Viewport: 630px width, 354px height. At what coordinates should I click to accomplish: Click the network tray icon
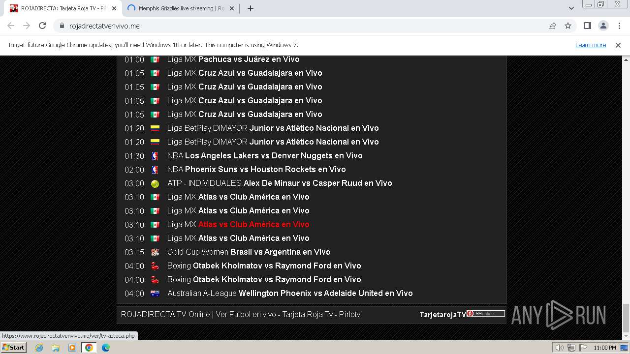click(x=571, y=348)
